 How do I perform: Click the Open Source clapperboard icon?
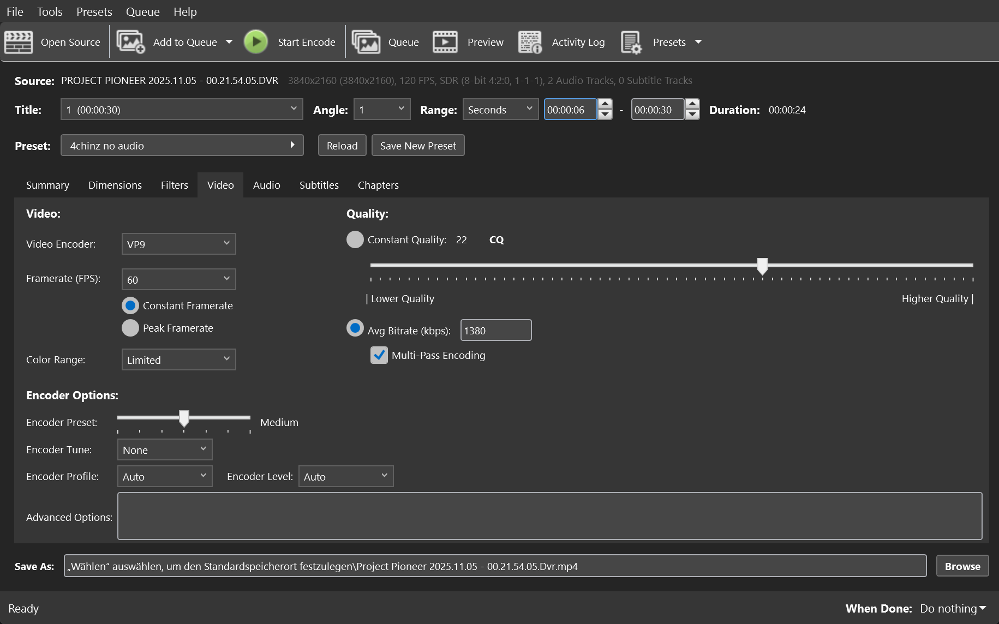pyautogui.click(x=19, y=42)
